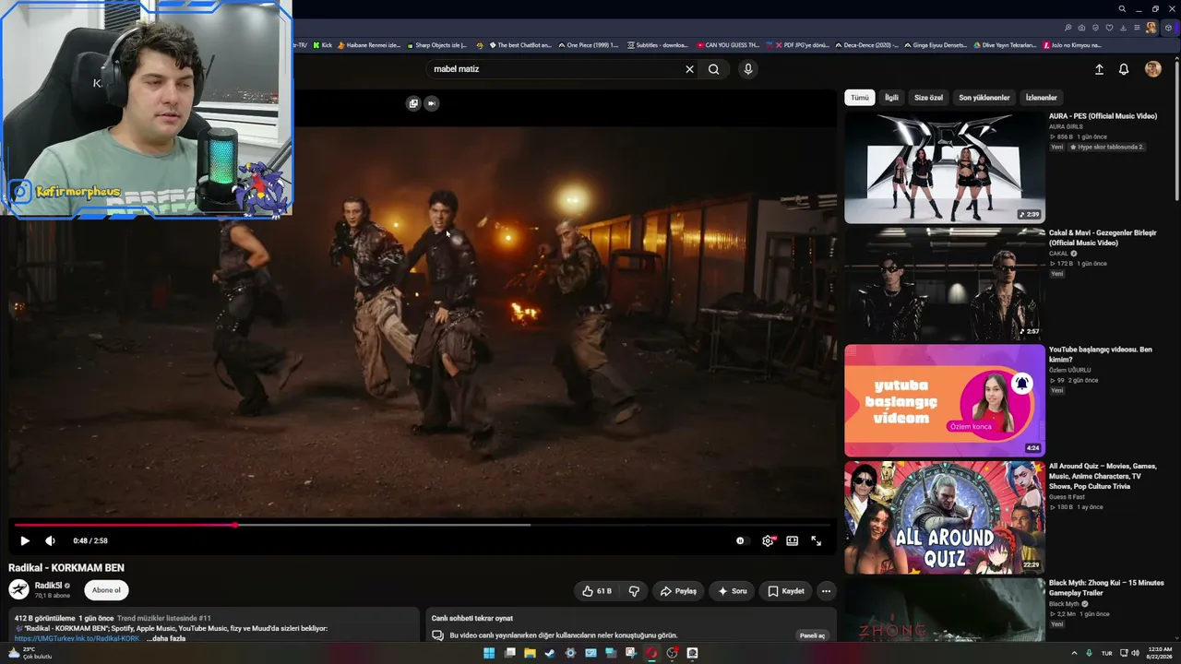
Task: Open the player settings gear
Action: coord(768,541)
